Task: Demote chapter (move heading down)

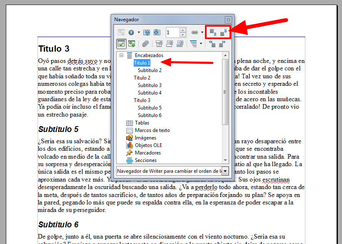Action: [223, 32]
